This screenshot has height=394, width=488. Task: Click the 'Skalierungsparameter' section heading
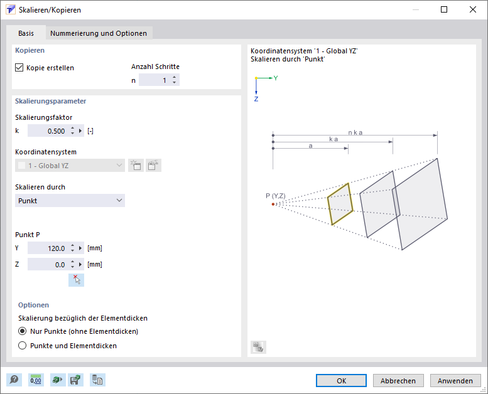(50, 101)
